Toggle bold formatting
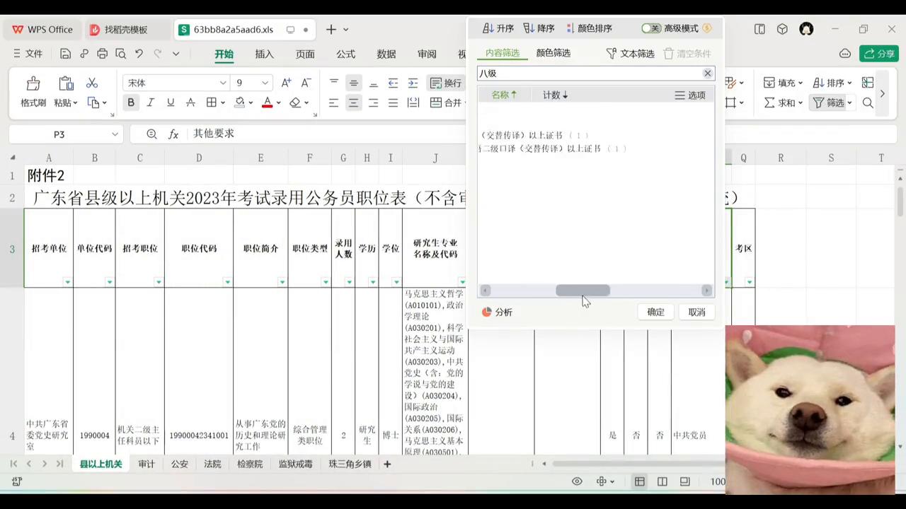This screenshot has width=906, height=509. 130,103
